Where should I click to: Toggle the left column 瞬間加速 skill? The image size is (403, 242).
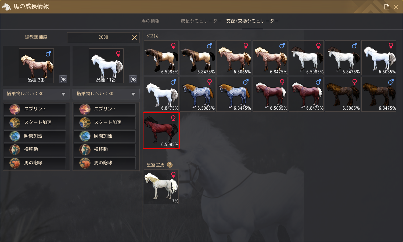pyautogui.click(x=35, y=136)
